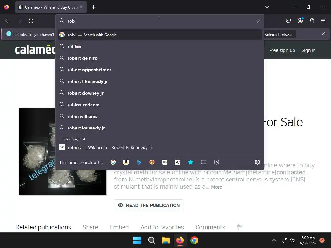Open the volume speaker tray icon
This screenshot has width=331, height=248.
pos(292,240)
